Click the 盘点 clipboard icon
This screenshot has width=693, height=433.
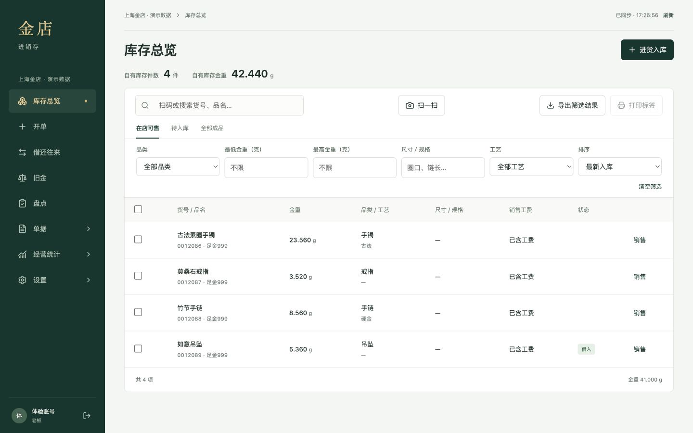(22, 203)
